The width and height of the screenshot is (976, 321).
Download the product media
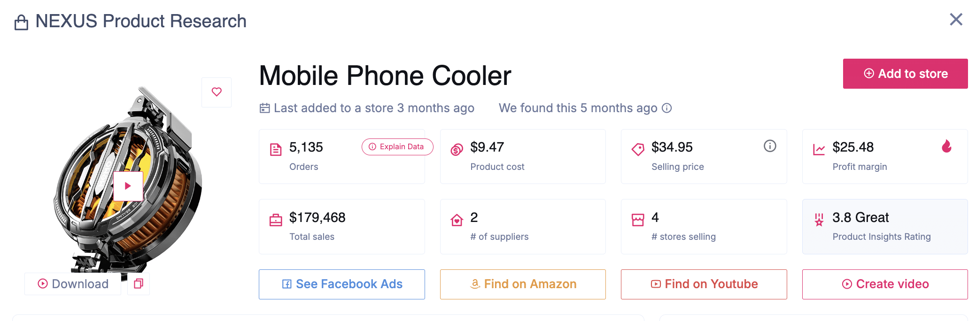pyautogui.click(x=73, y=283)
